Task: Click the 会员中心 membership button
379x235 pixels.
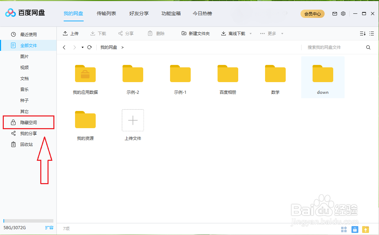Action: click(x=312, y=14)
